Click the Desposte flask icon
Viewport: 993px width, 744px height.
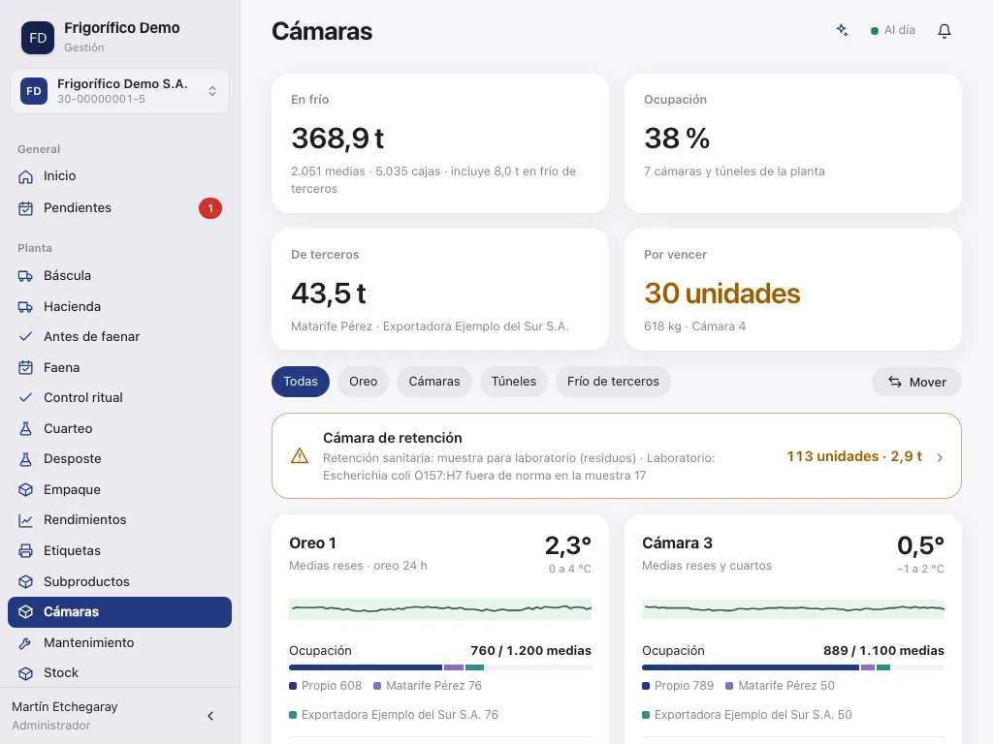(x=25, y=459)
